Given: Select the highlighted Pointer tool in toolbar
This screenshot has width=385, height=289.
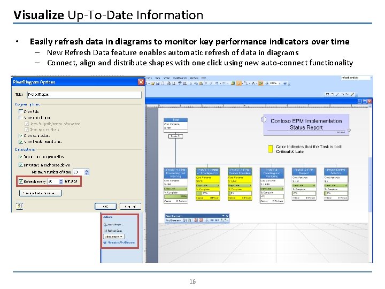Looking at the screenshot, I should click(238, 83).
